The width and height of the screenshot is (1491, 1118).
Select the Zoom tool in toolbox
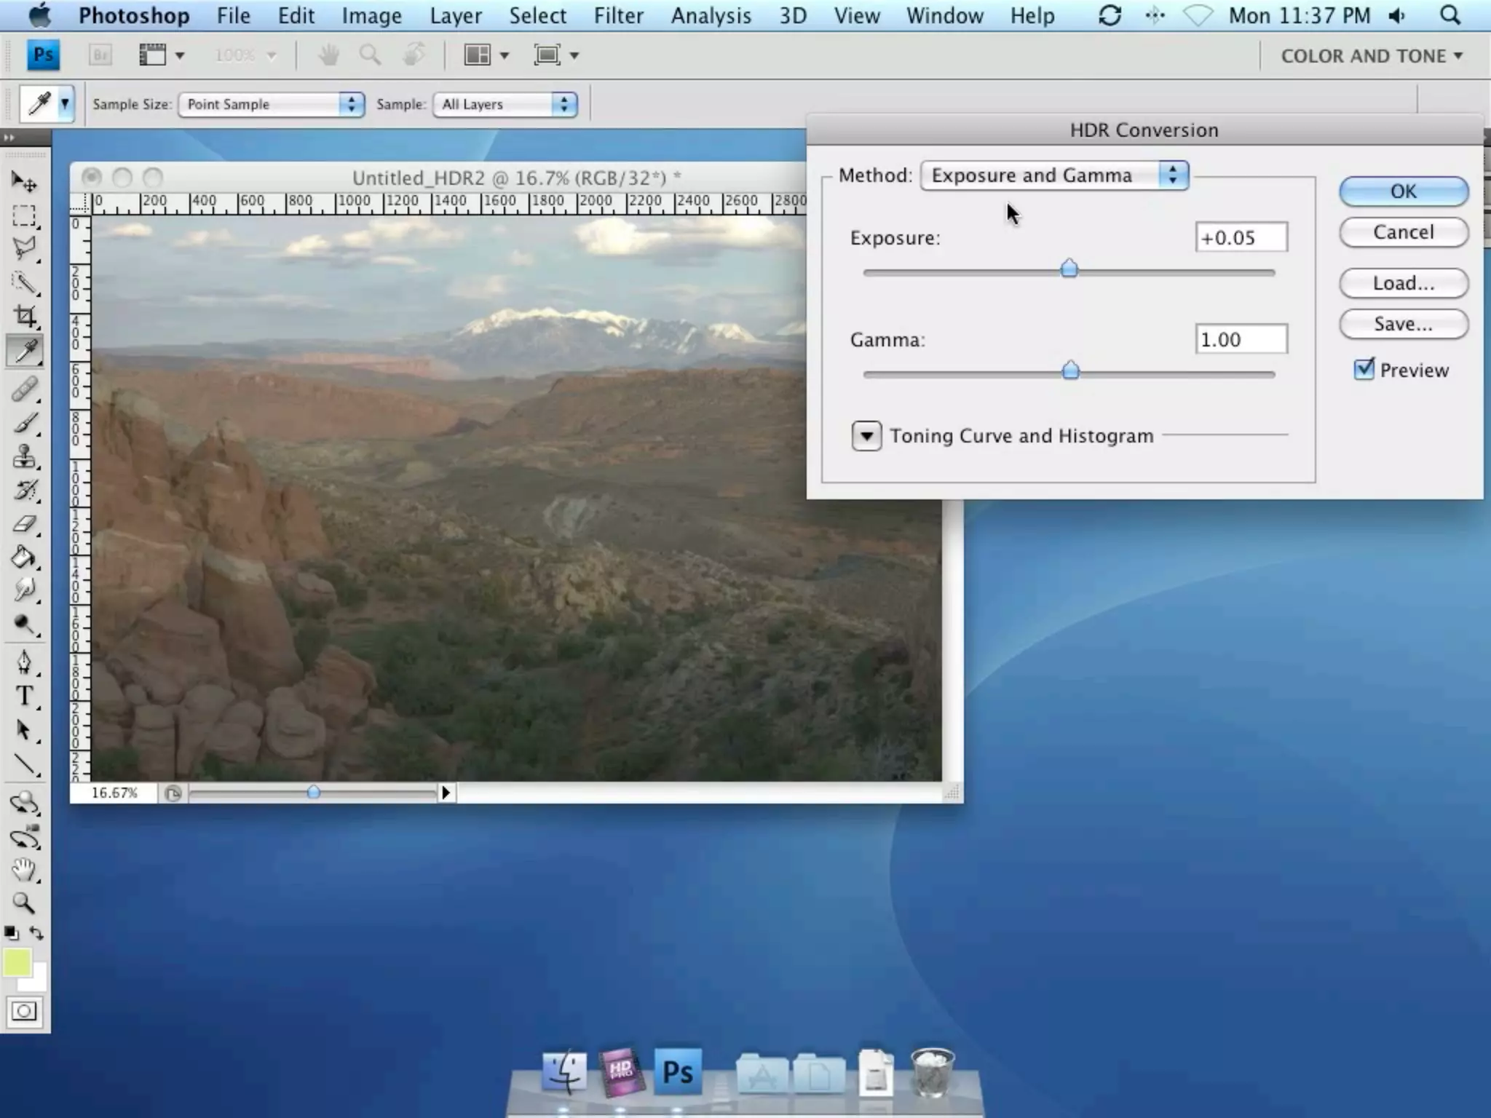[x=24, y=903]
